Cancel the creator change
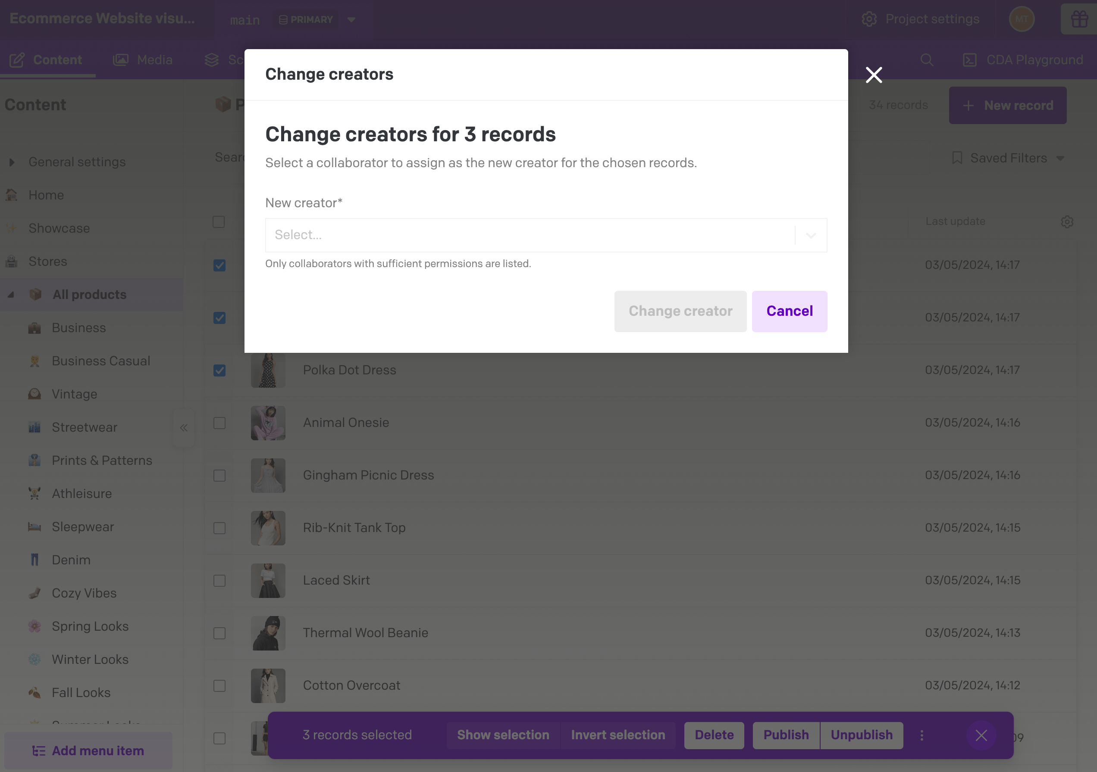The width and height of the screenshot is (1097, 772). click(x=789, y=311)
